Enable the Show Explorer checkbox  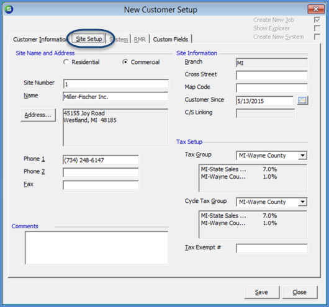pyautogui.click(x=317, y=29)
